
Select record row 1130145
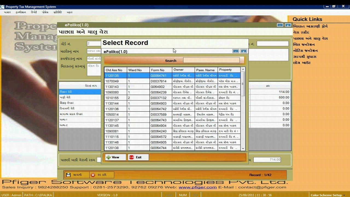coord(172,126)
